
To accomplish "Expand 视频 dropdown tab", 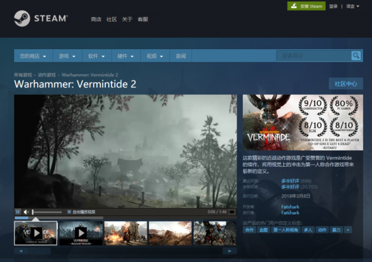I will tap(155, 56).
